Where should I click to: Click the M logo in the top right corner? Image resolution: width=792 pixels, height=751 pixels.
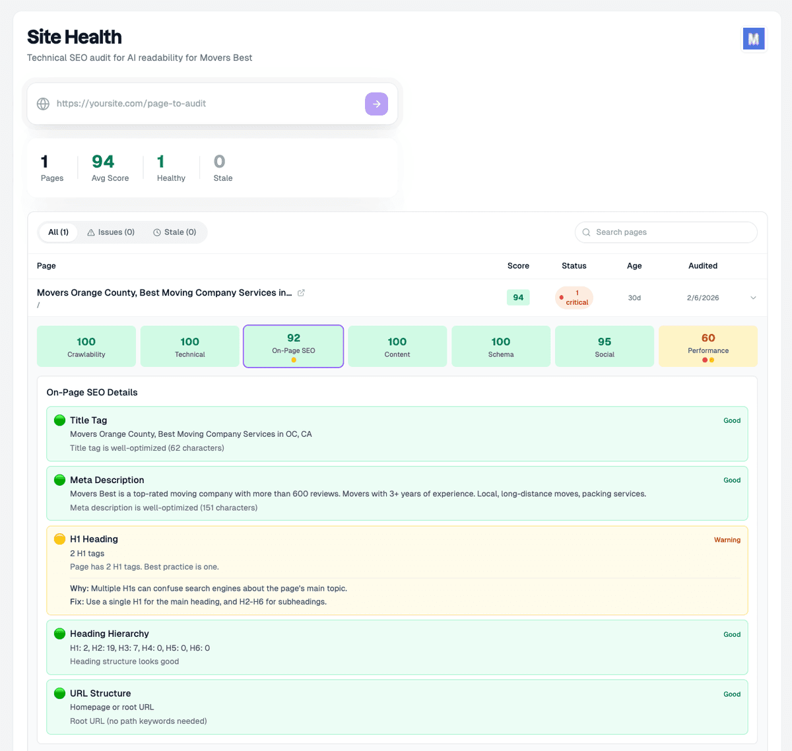[x=754, y=39]
